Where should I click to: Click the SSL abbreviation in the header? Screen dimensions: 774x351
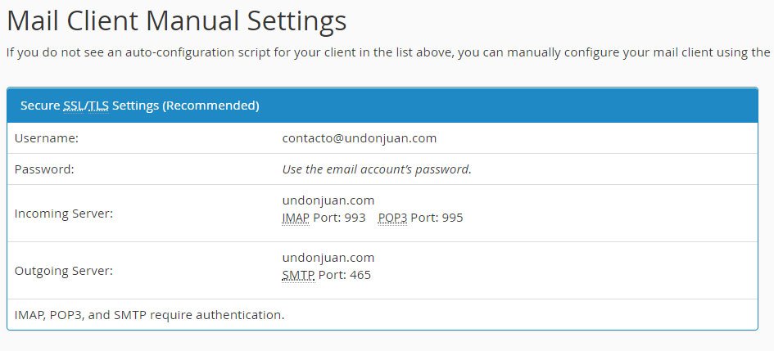click(74, 106)
